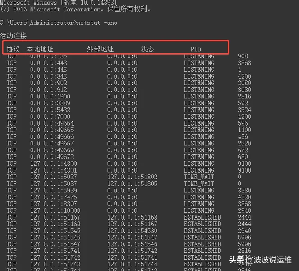The height and width of the screenshot is (271, 299).
Task: Click the "PID" column header
Action: [196, 50]
